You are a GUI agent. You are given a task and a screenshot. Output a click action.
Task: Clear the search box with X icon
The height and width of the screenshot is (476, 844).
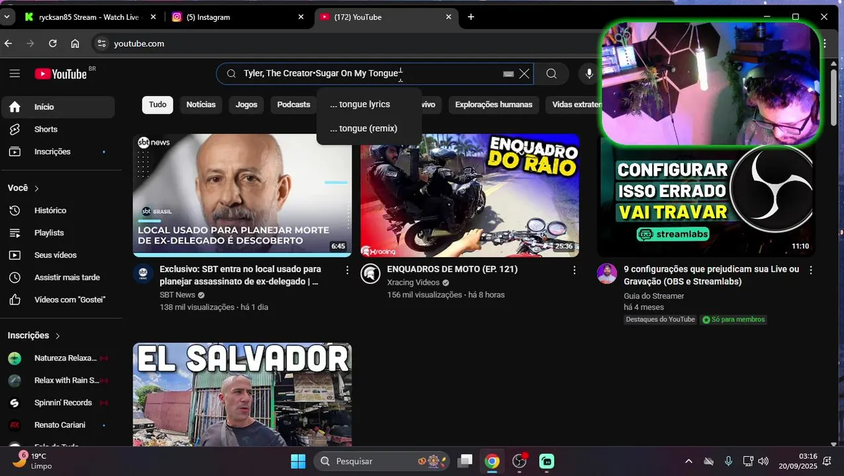pyautogui.click(x=524, y=73)
